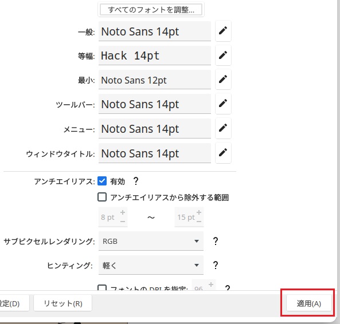340x324 pixels.
Task: Increase the 15 pt upper range stepper
Action: point(199,212)
